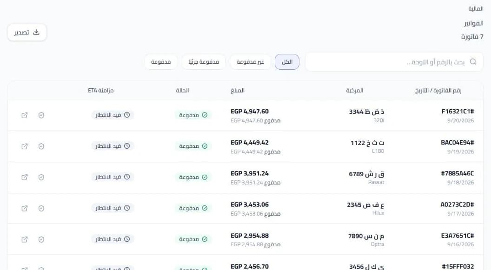Click vehicle model 320i
The width and height of the screenshot is (491, 270).
click(x=378, y=120)
